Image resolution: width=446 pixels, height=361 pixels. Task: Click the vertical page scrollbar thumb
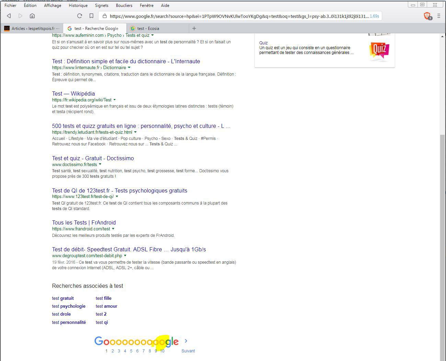tap(443, 248)
